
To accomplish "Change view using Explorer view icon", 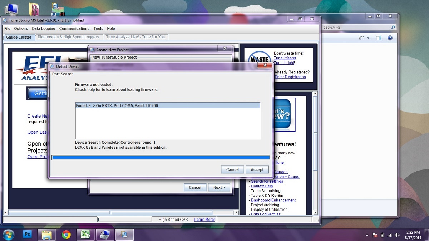I will (361, 38).
